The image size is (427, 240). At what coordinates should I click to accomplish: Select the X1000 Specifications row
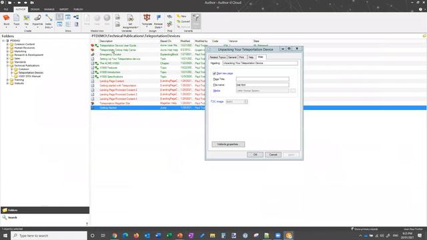[x=111, y=77]
